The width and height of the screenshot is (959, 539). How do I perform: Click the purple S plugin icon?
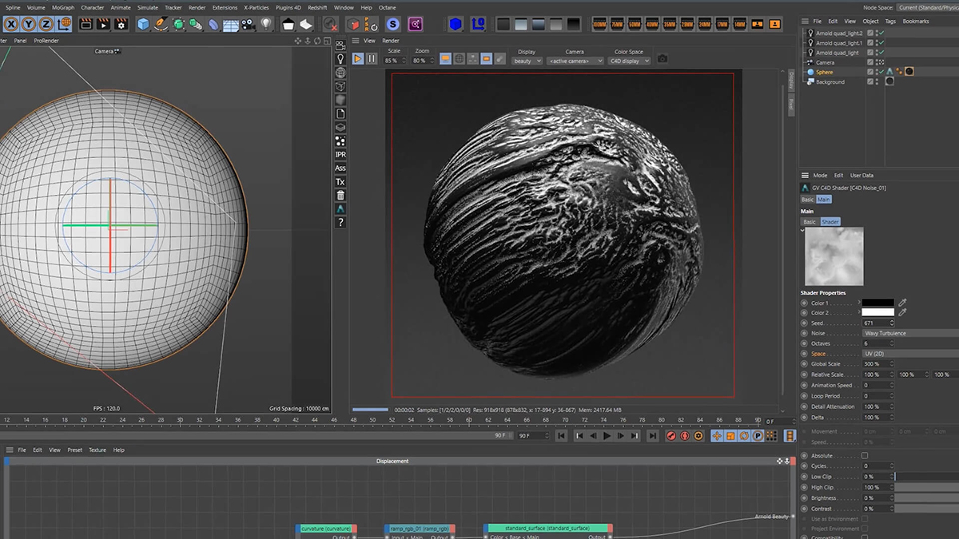(x=392, y=24)
